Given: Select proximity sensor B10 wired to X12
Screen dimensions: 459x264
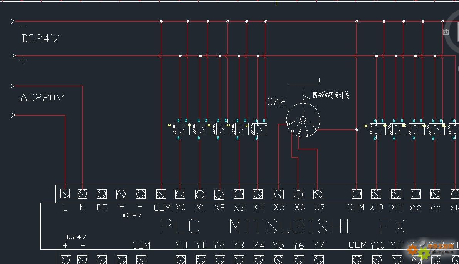Looking at the screenshot, I should pyautogui.click(x=417, y=129).
